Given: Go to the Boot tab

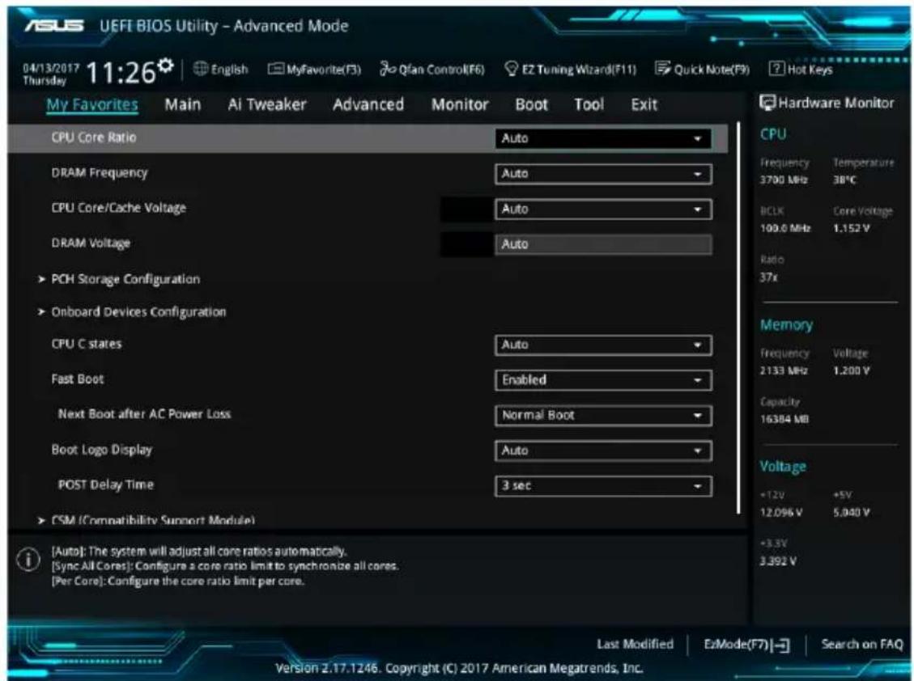Looking at the screenshot, I should point(532,105).
